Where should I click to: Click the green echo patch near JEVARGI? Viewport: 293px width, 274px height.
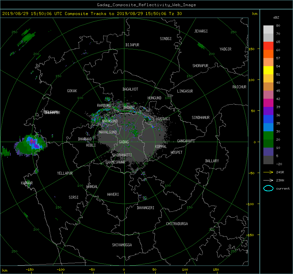(201, 45)
